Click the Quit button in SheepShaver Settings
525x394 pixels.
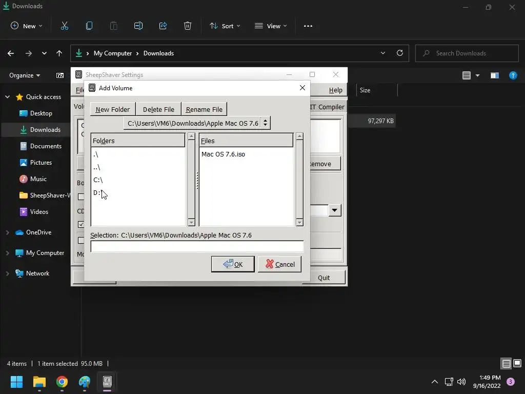click(x=324, y=278)
